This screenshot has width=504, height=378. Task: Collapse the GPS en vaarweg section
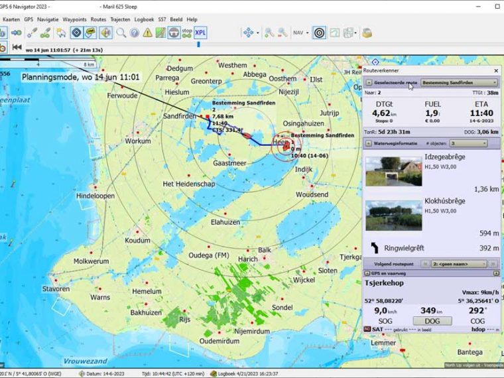coord(367,273)
